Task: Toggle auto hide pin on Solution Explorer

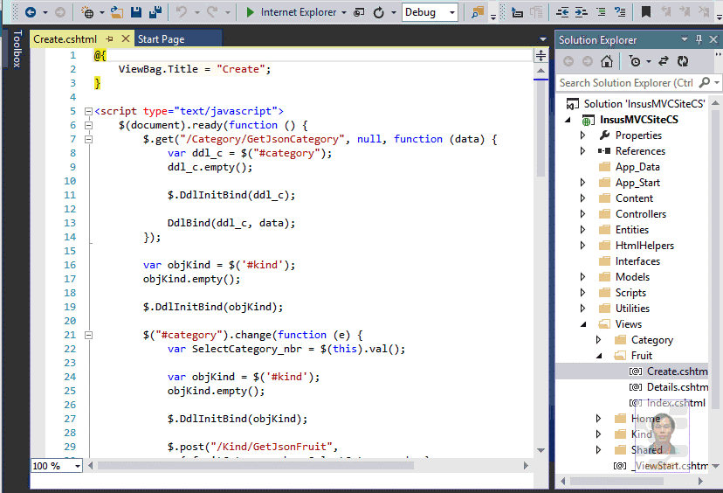Action: click(x=699, y=39)
